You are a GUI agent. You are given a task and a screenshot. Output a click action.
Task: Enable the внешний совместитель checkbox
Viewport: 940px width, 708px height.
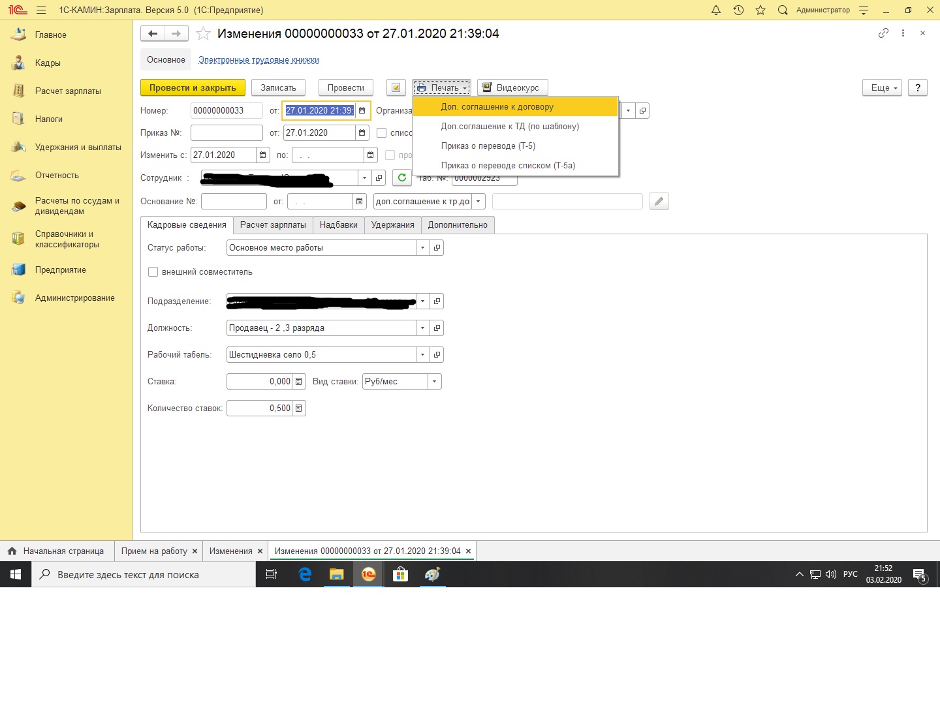(x=153, y=272)
